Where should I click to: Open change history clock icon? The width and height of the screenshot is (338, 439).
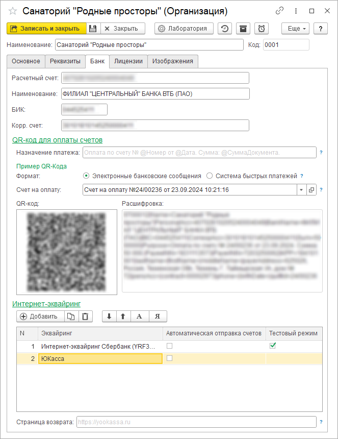[225, 29]
